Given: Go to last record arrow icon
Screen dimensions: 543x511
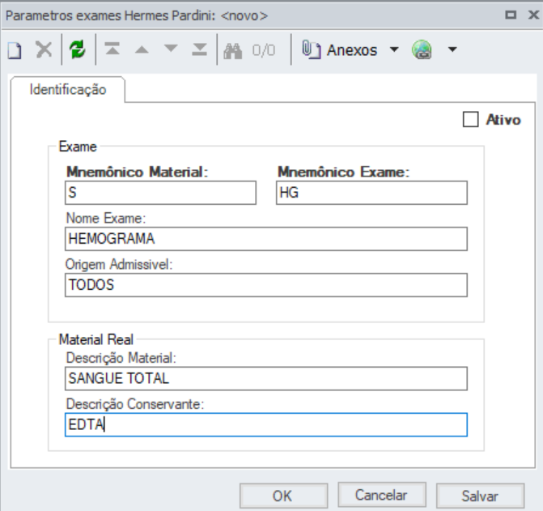Looking at the screenshot, I should pos(199,49).
